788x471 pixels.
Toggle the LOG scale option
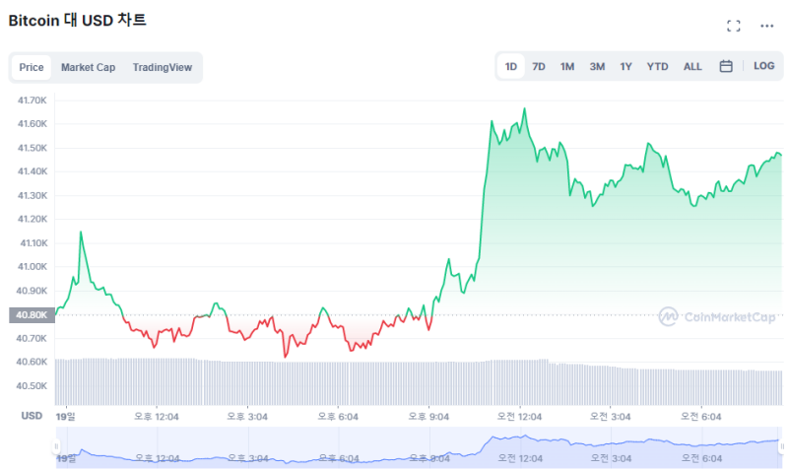pyautogui.click(x=763, y=66)
